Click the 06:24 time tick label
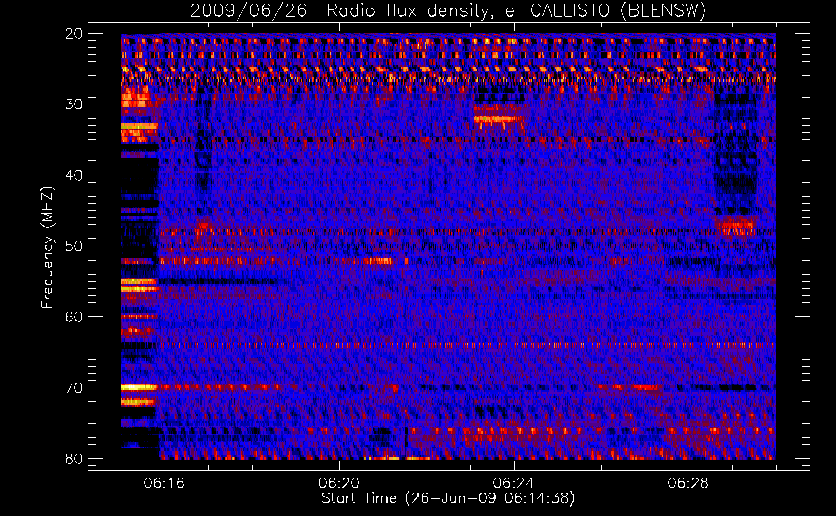This screenshot has width=836, height=516. tap(514, 483)
